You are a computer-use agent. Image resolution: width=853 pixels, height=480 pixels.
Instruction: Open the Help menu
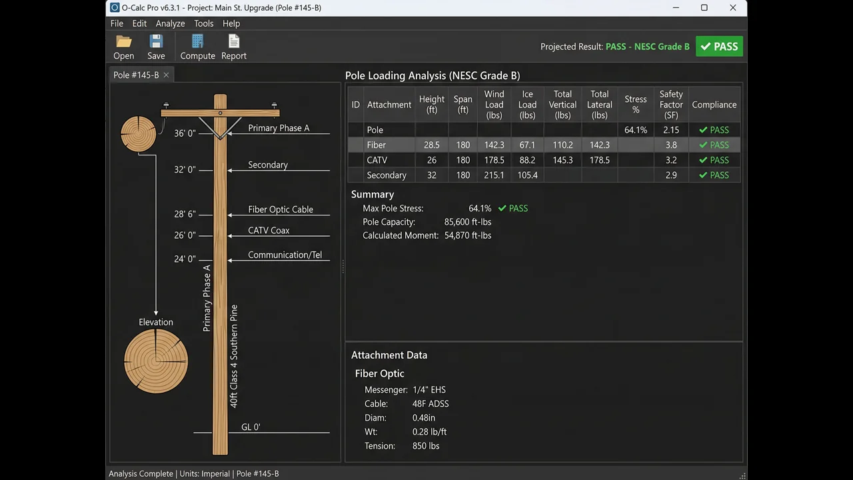coord(231,23)
